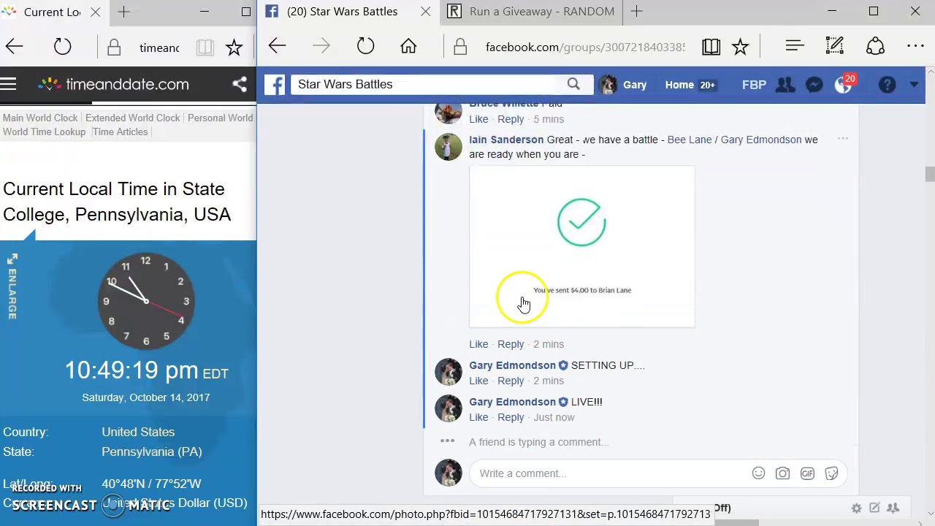Open Time Articles link
935x526 pixels.
tap(120, 131)
